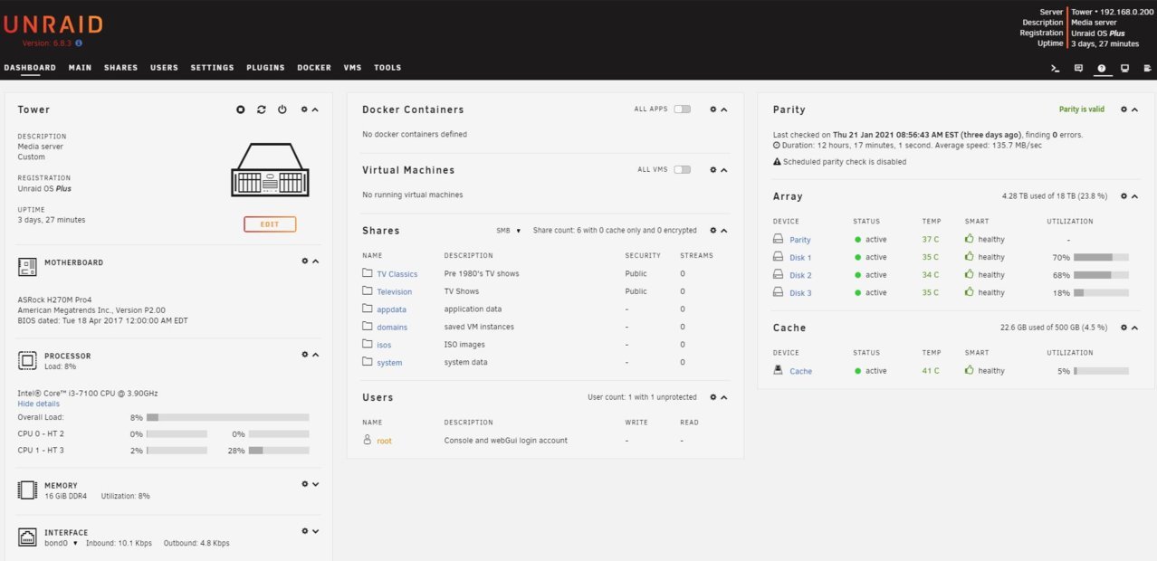Viewport: 1157px width, 561px height.
Task: Toggle the help question-mark icon
Action: (x=1102, y=68)
